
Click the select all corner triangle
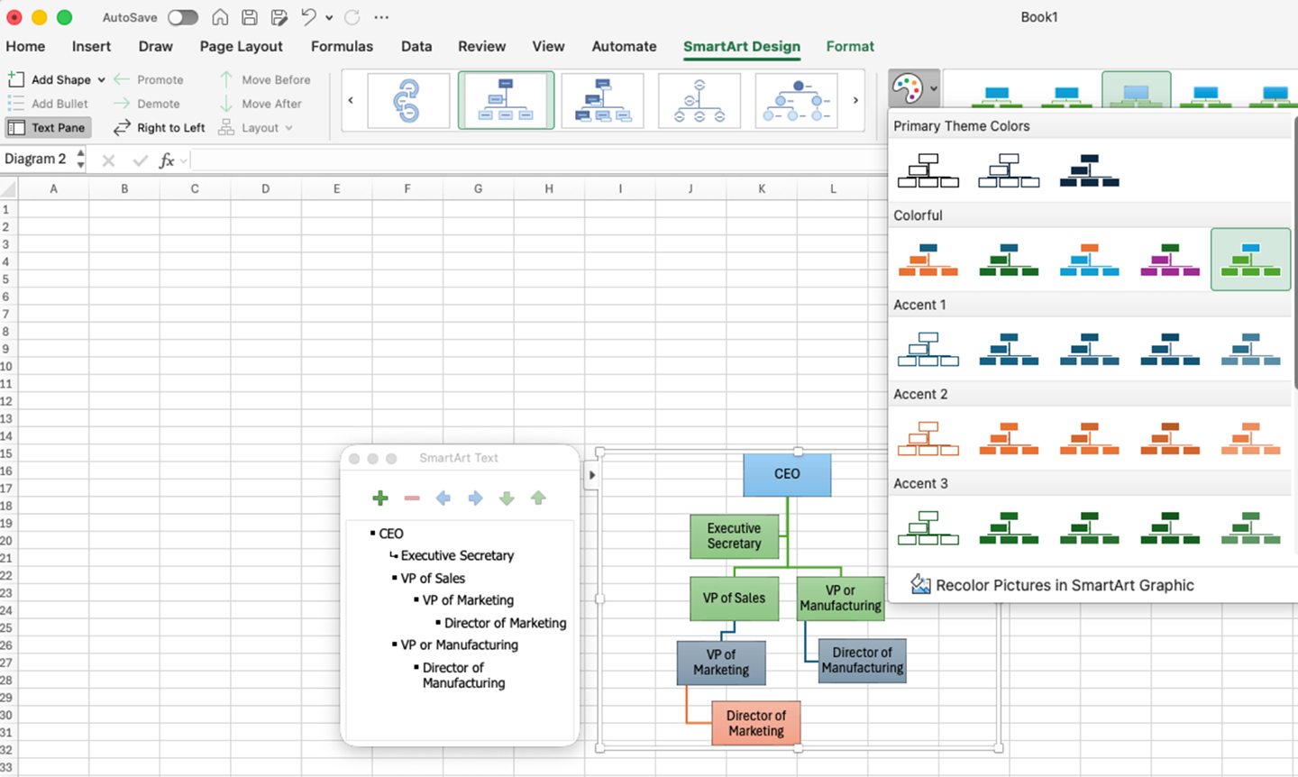point(9,189)
